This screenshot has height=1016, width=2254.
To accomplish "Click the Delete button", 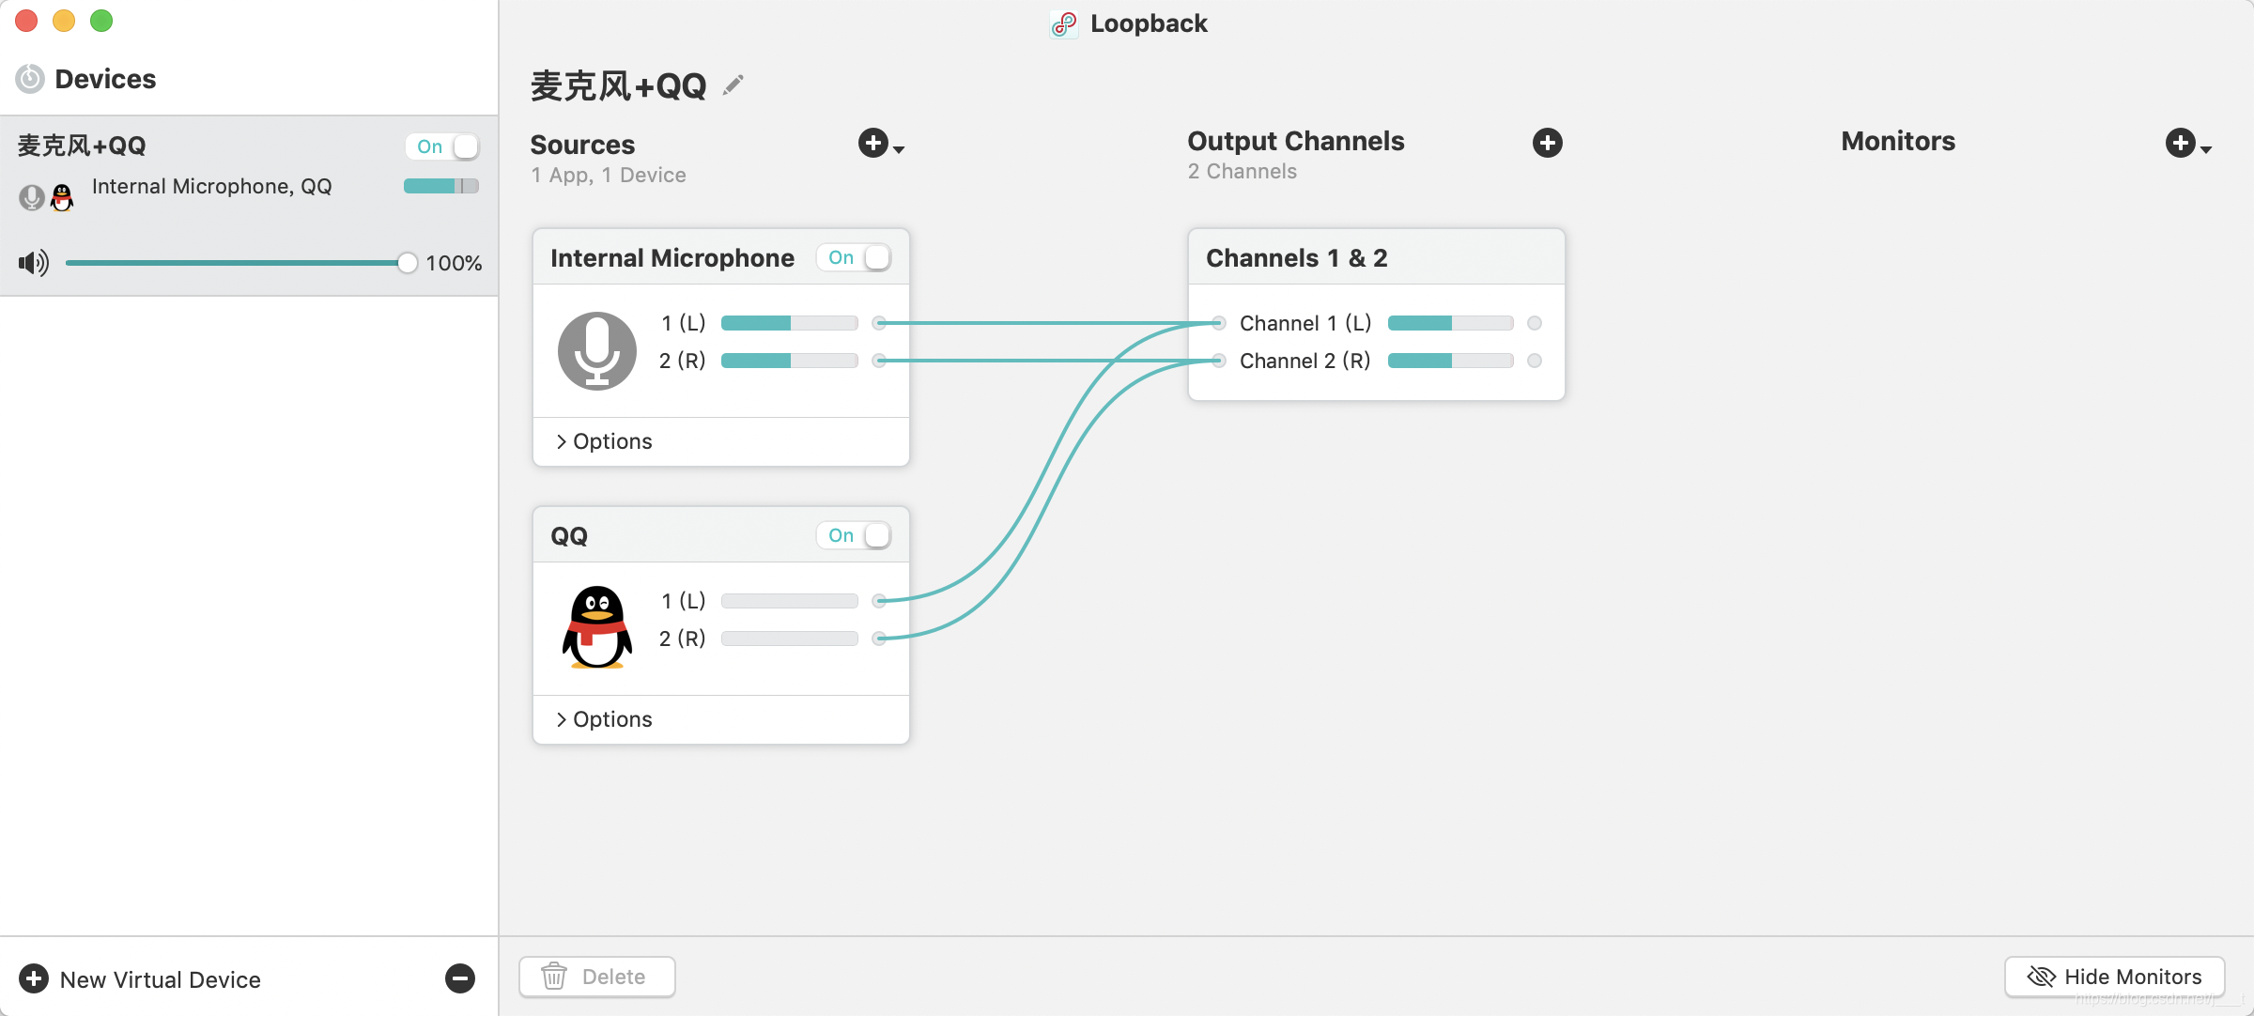I will click(x=596, y=977).
